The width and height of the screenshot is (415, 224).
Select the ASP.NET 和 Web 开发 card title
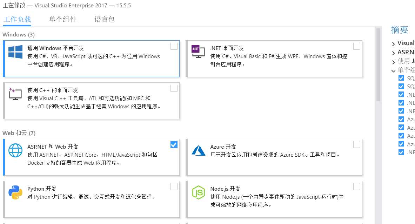pos(53,147)
